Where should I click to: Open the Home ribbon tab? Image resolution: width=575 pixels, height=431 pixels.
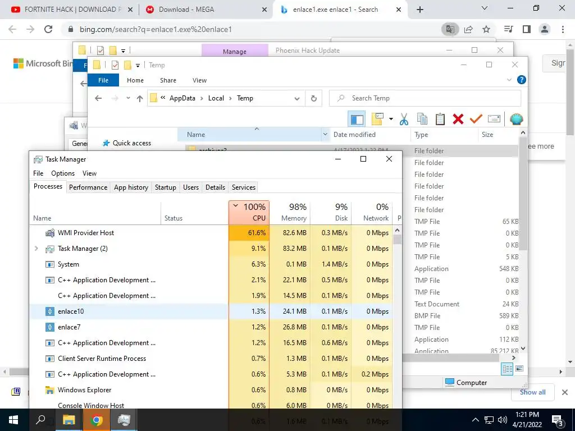coord(135,80)
